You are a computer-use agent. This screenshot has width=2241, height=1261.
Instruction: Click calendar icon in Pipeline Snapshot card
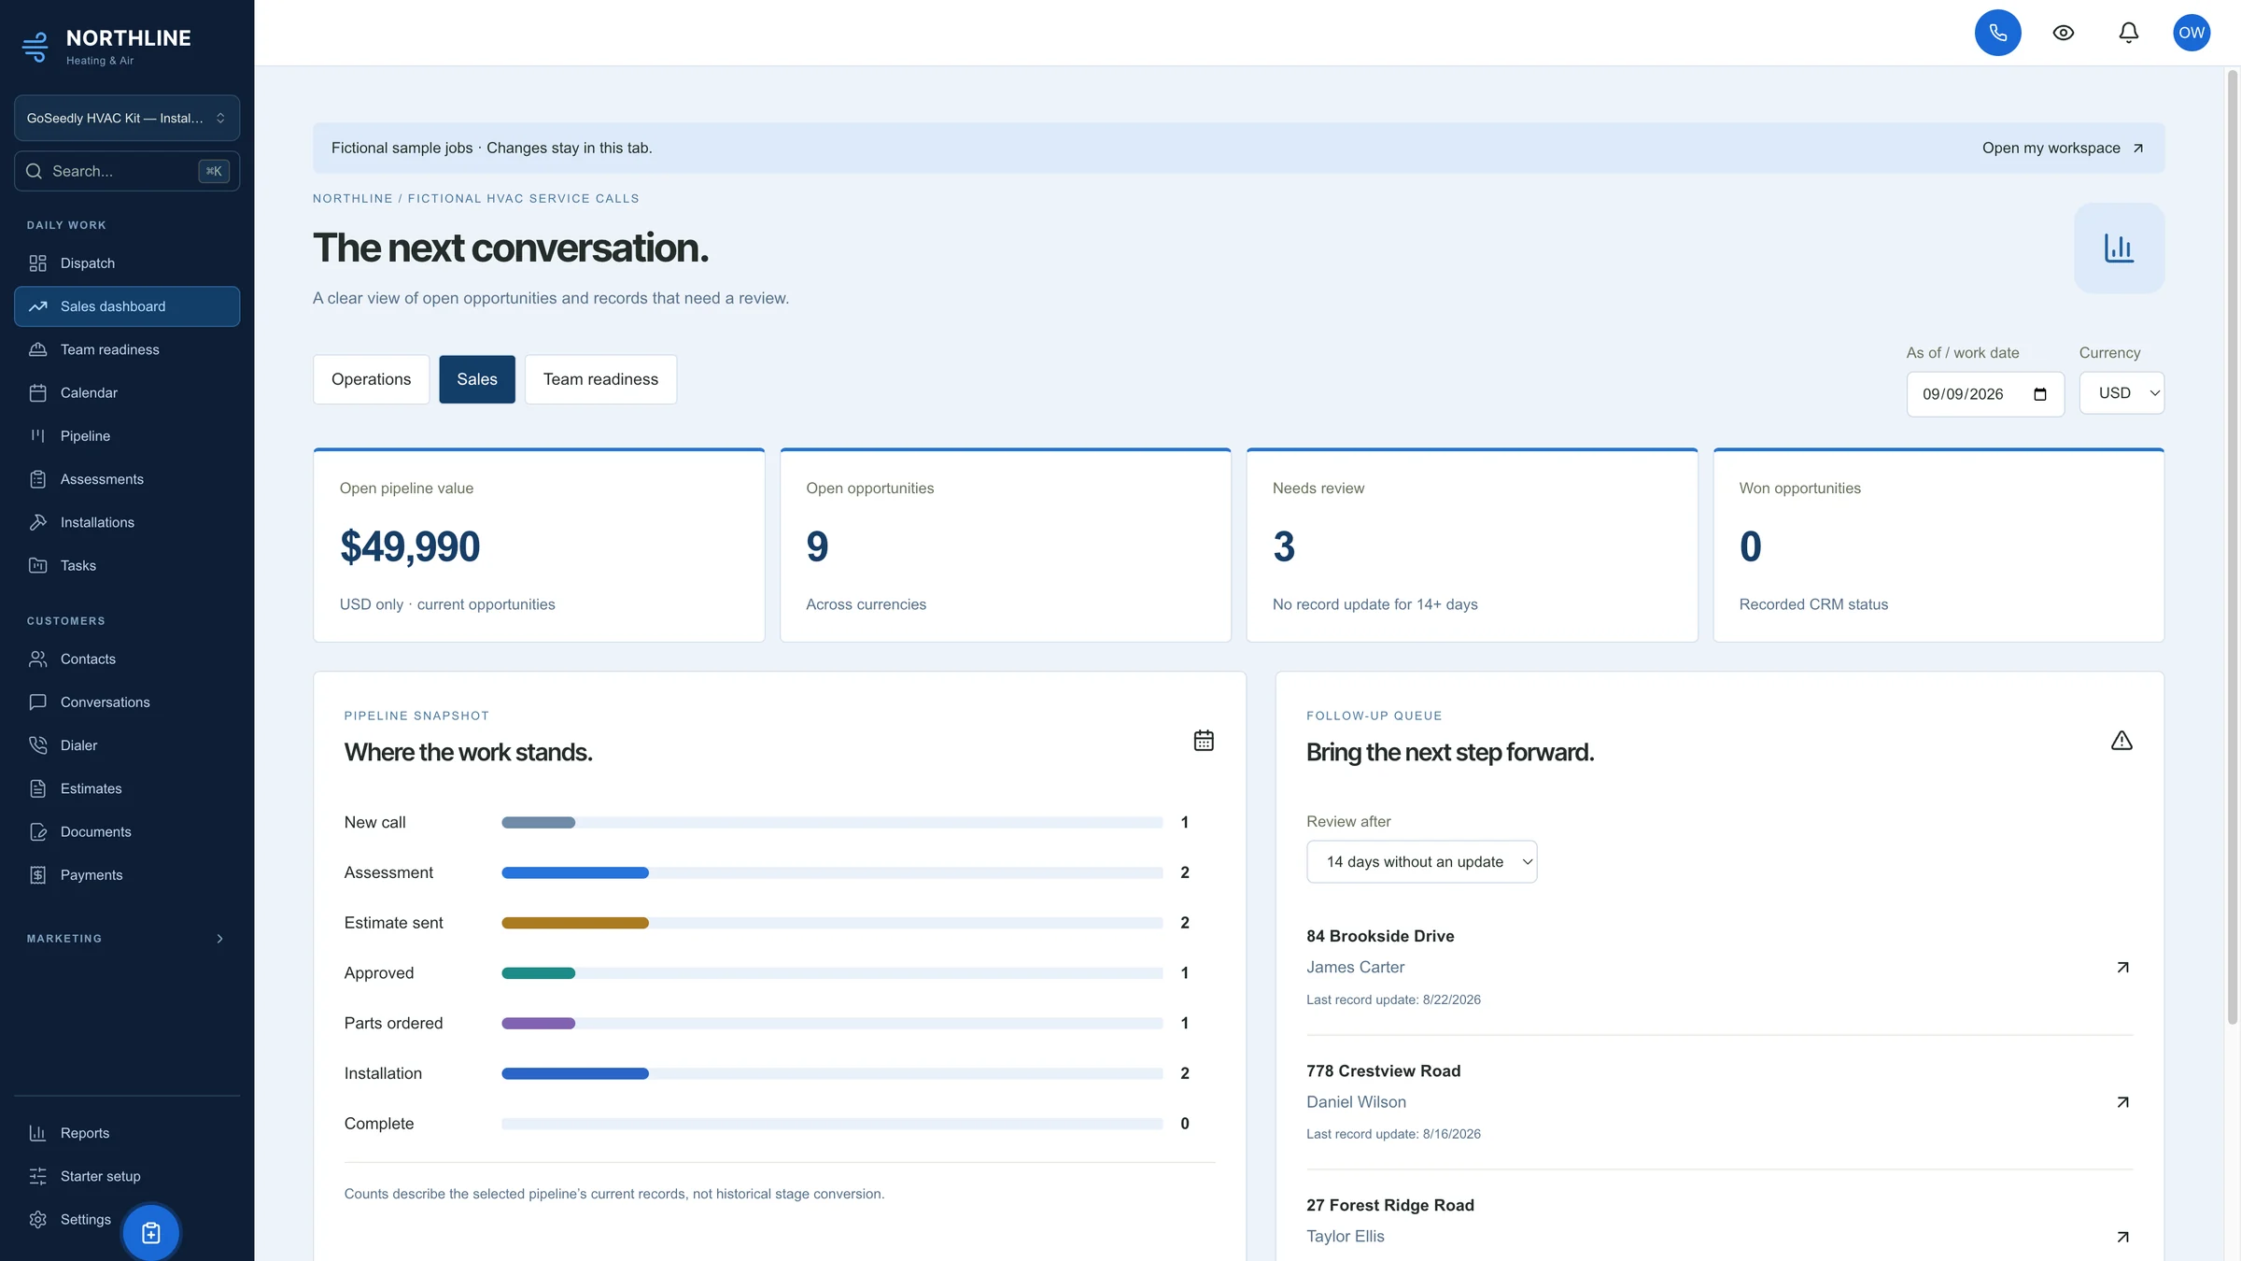click(x=1204, y=741)
